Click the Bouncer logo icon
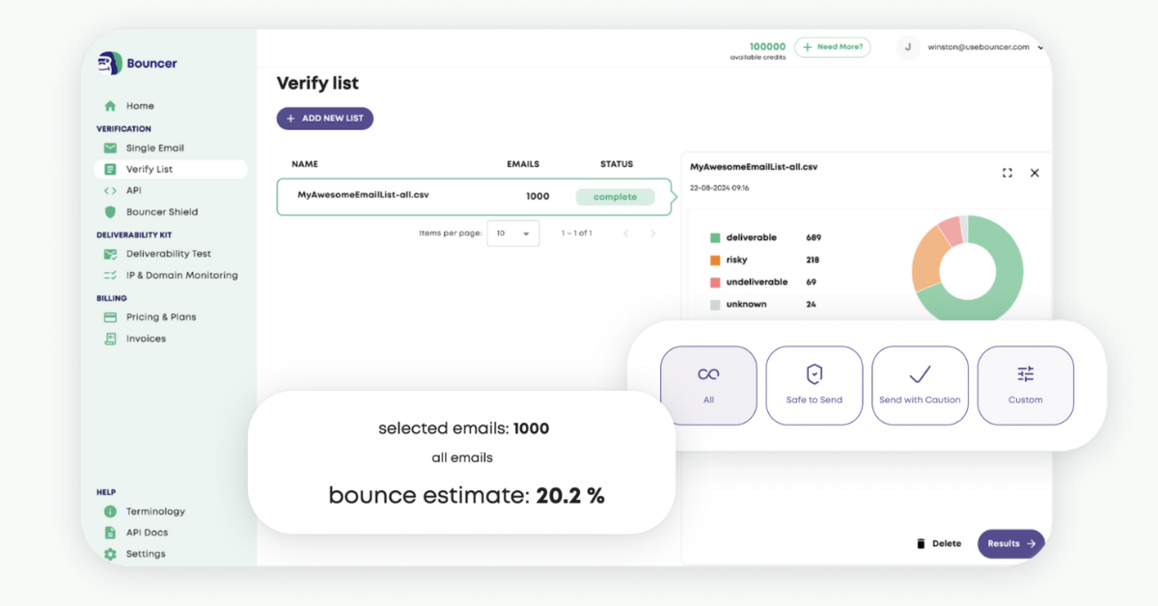1158x606 pixels. pyautogui.click(x=109, y=64)
